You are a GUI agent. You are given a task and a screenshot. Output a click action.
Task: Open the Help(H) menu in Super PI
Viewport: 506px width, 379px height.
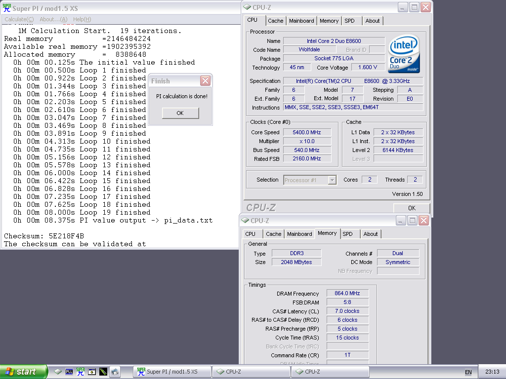(82, 19)
